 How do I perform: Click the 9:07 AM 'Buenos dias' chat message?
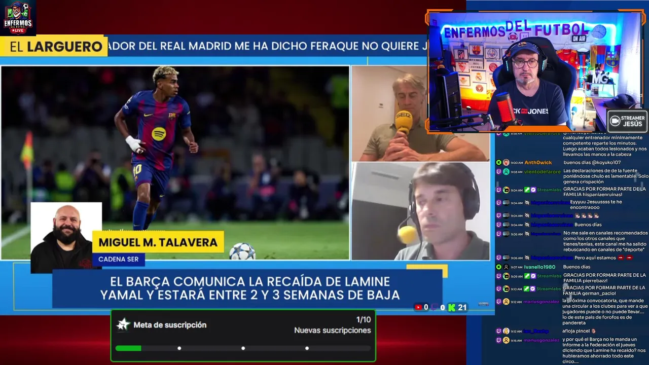coord(577,267)
